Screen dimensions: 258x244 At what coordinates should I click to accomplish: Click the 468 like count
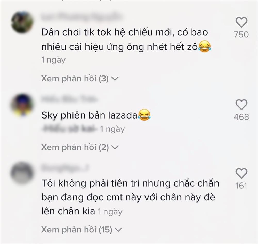click(241, 117)
